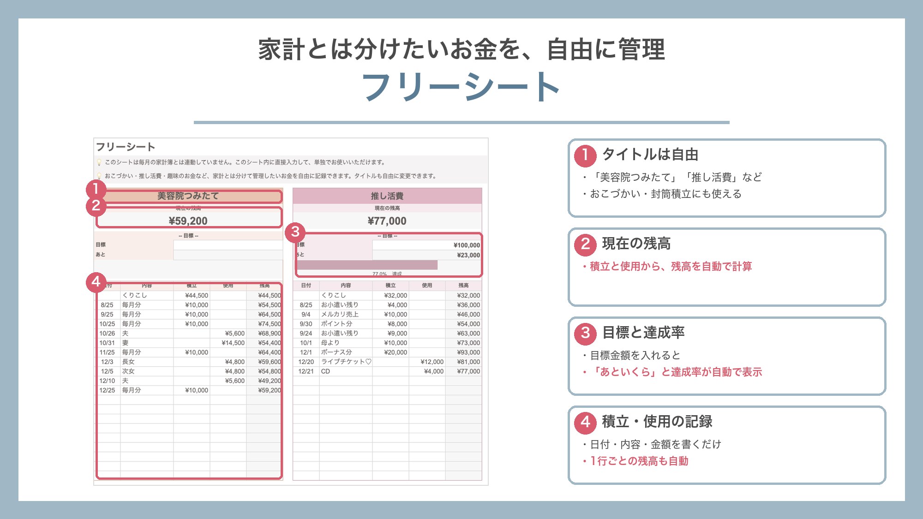923x519 pixels.
Task: Click the 内容 column header in 推し活費 table
Action: [x=346, y=286]
